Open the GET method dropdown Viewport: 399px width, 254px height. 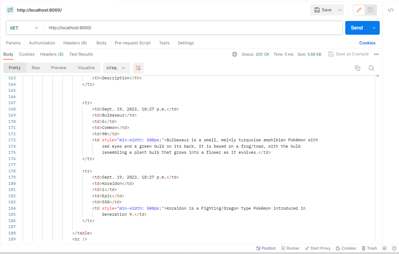coord(24,28)
